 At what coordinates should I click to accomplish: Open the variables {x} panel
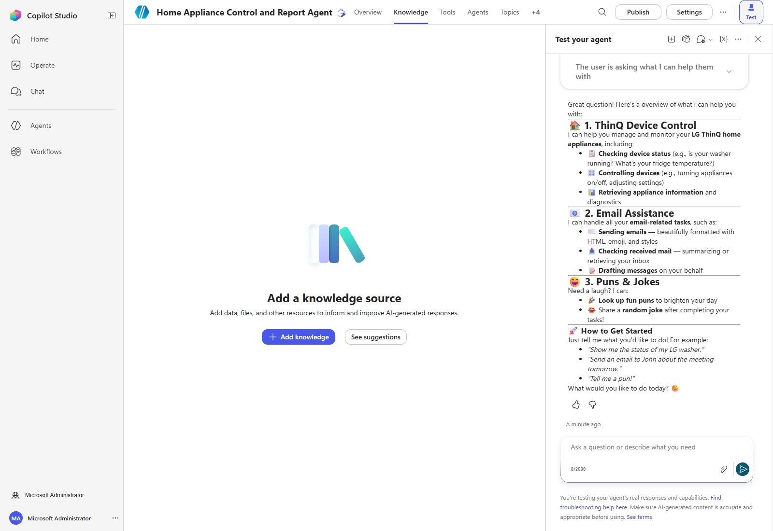tap(723, 39)
